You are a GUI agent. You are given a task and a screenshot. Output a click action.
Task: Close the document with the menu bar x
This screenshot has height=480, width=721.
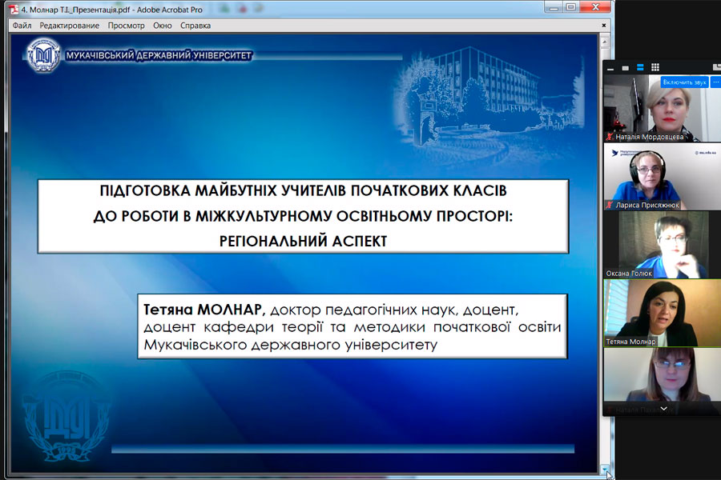[x=604, y=26]
